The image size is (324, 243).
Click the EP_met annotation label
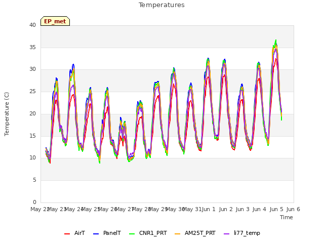click(55, 21)
